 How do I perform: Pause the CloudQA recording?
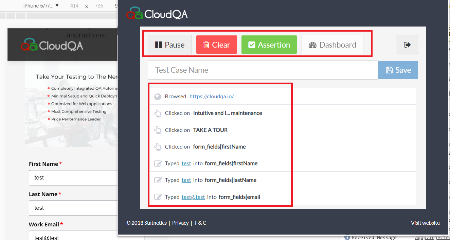point(170,45)
